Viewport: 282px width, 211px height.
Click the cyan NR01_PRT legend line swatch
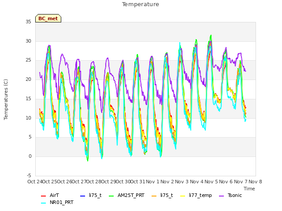(x=44, y=203)
